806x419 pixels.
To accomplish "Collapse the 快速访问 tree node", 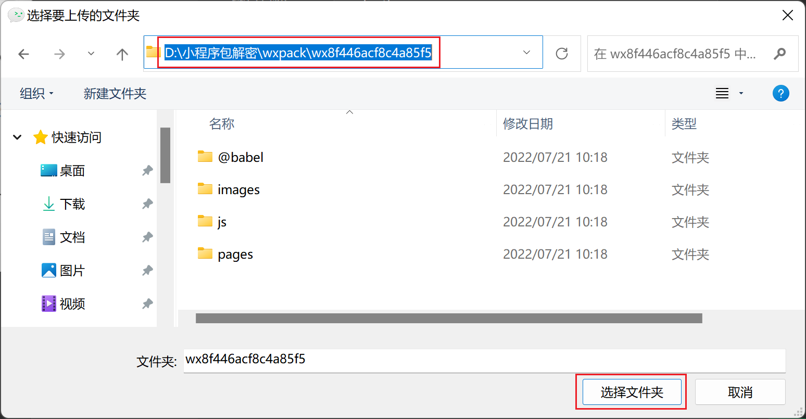I will [17, 137].
